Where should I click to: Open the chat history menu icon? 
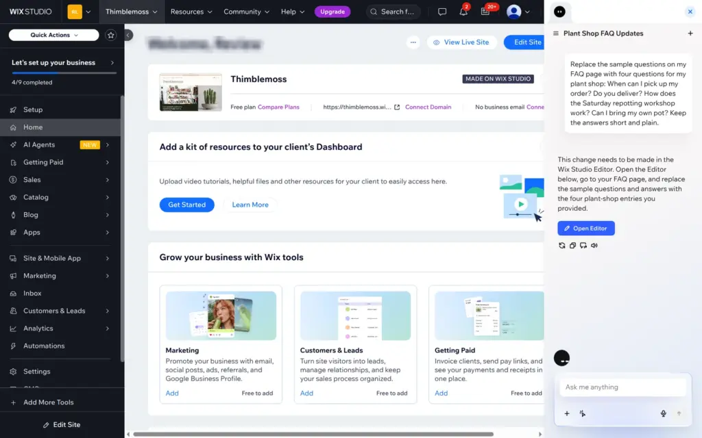click(x=555, y=34)
